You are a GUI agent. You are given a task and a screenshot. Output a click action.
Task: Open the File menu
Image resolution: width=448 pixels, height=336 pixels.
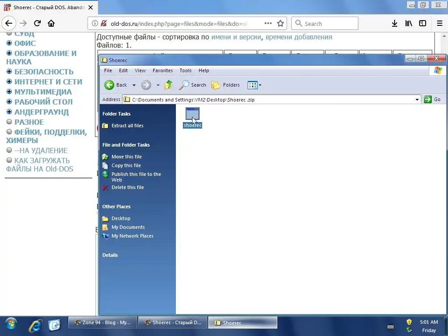[108, 70]
